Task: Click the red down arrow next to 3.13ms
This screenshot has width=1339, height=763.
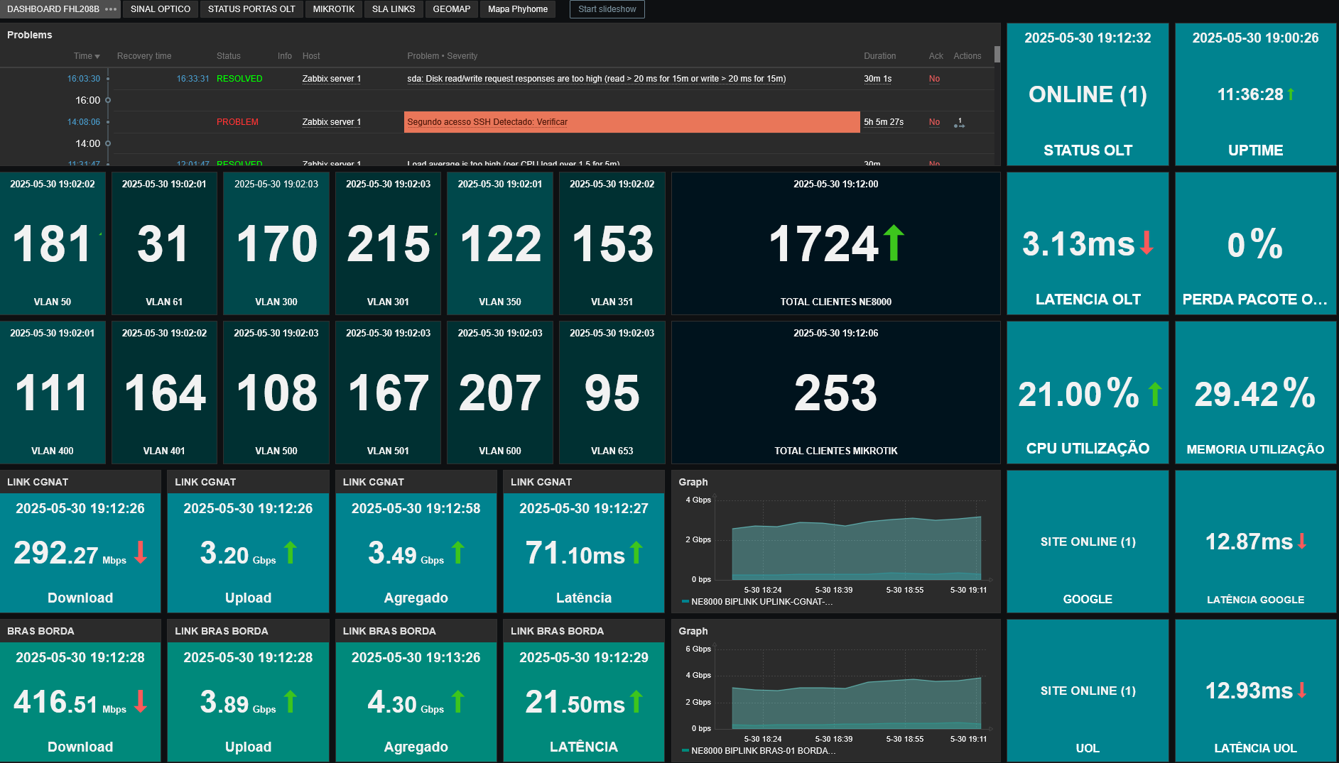Action: [x=1146, y=243]
